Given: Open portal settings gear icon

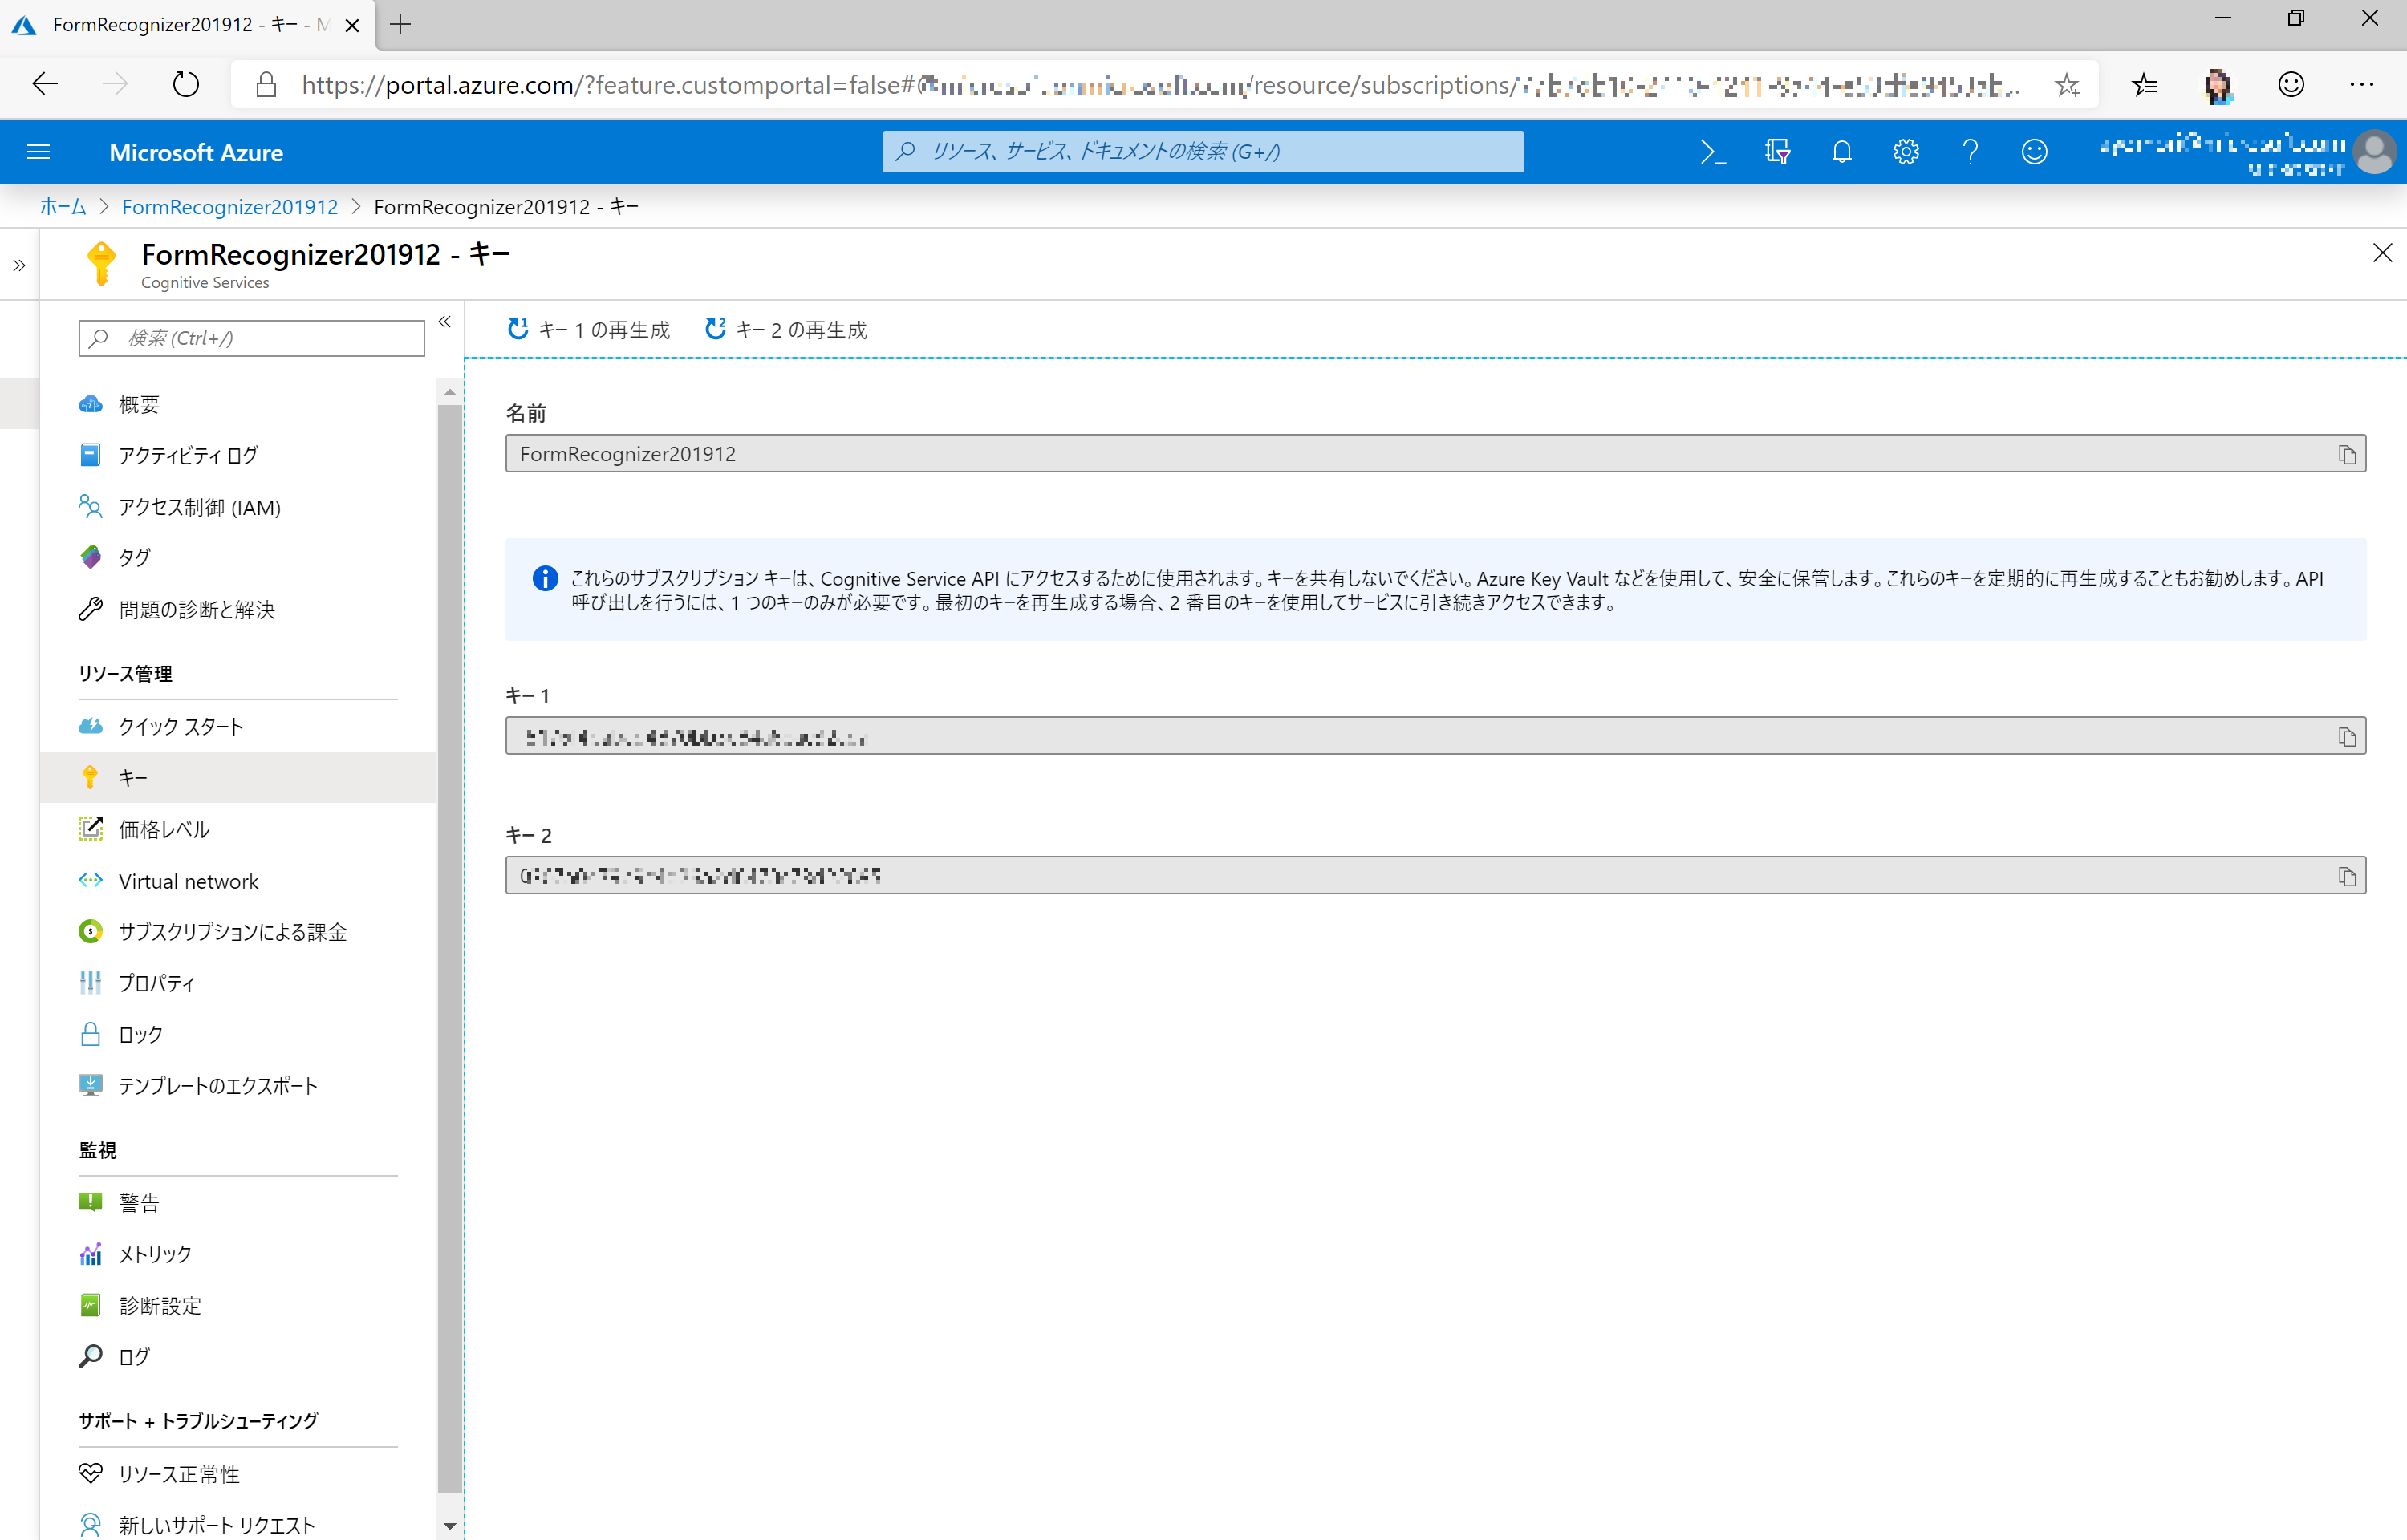Looking at the screenshot, I should (1905, 152).
